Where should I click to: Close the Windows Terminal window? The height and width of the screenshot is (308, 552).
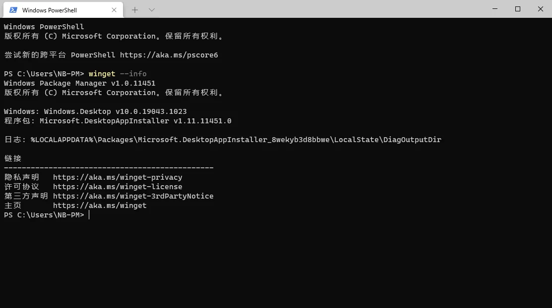541,9
